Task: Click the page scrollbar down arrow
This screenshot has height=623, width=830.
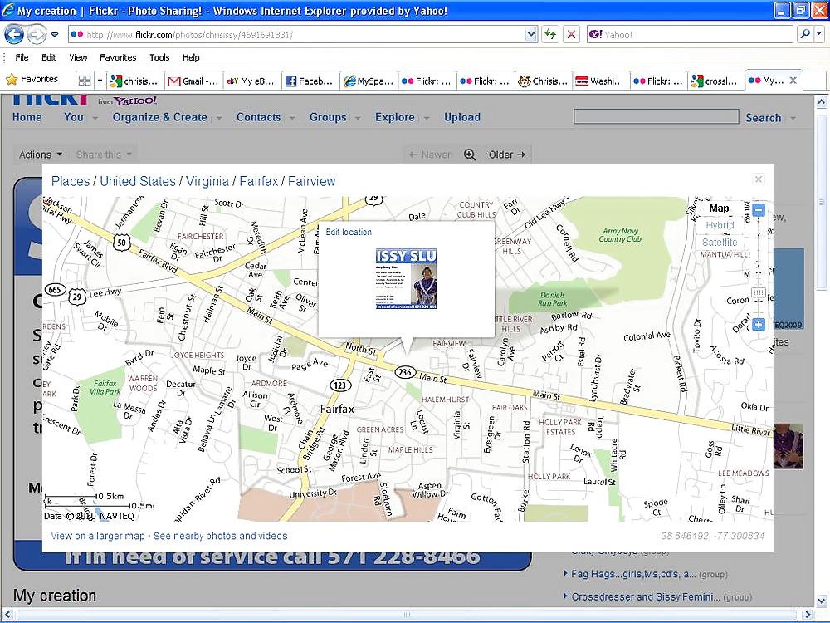Action: [821, 601]
